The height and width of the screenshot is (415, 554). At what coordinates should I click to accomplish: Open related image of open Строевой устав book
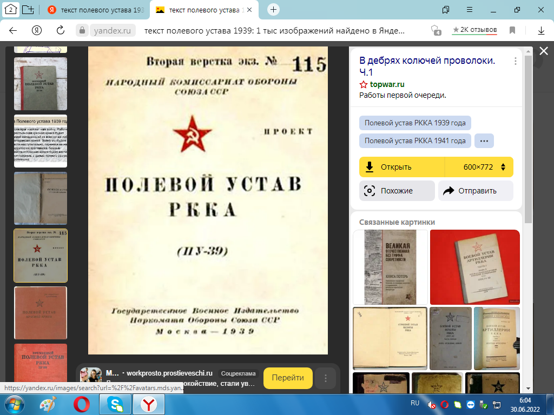tap(390, 338)
